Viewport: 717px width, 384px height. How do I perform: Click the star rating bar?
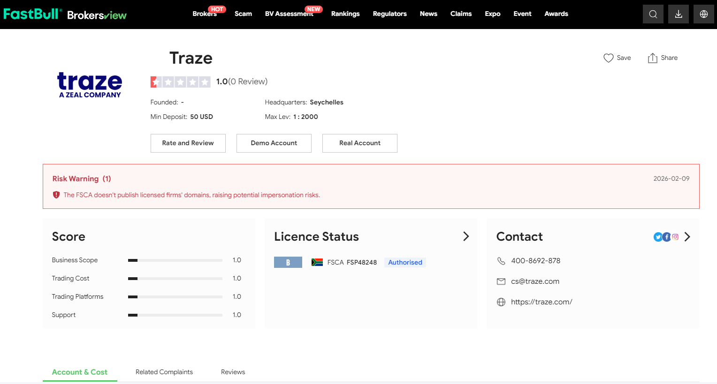[x=180, y=82]
